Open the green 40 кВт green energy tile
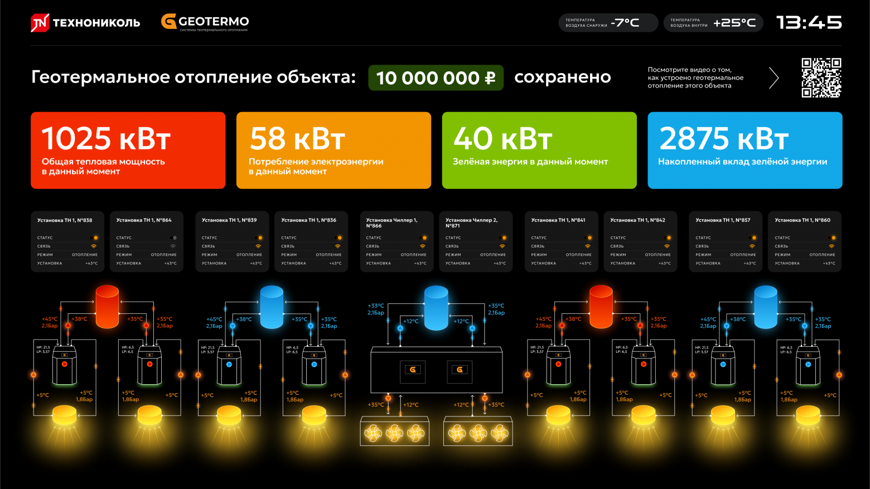 coord(539,151)
